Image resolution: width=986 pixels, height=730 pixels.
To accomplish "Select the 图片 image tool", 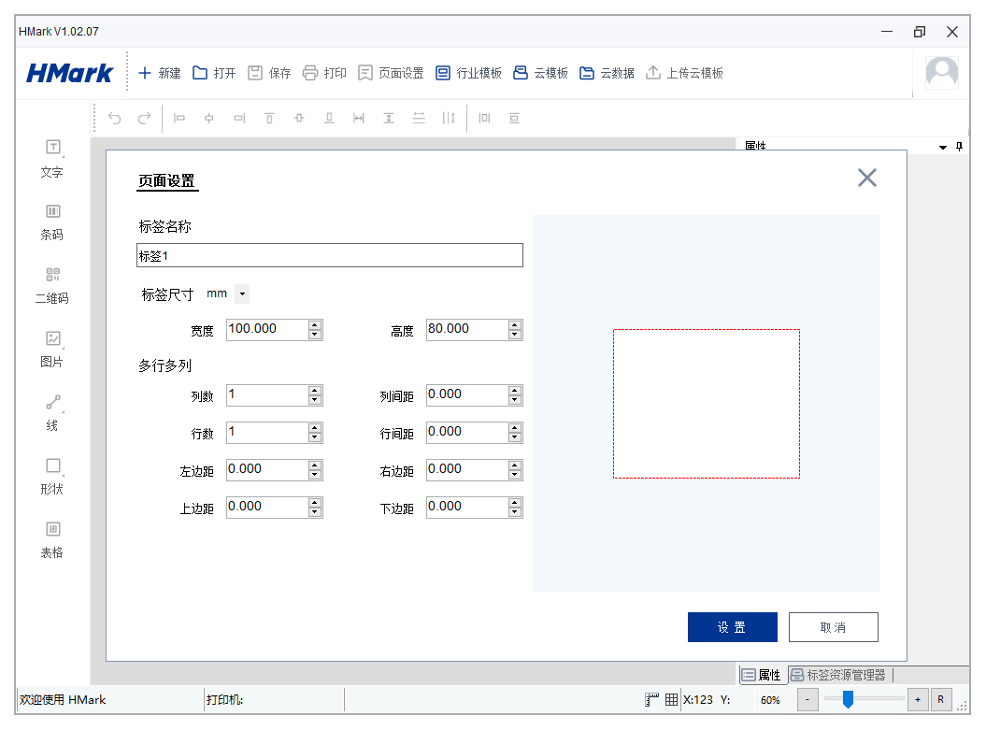I will point(53,350).
